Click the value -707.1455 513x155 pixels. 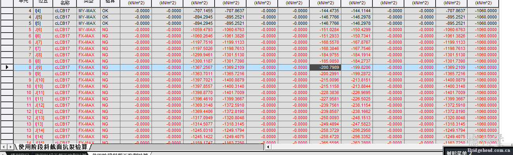pos(199,11)
